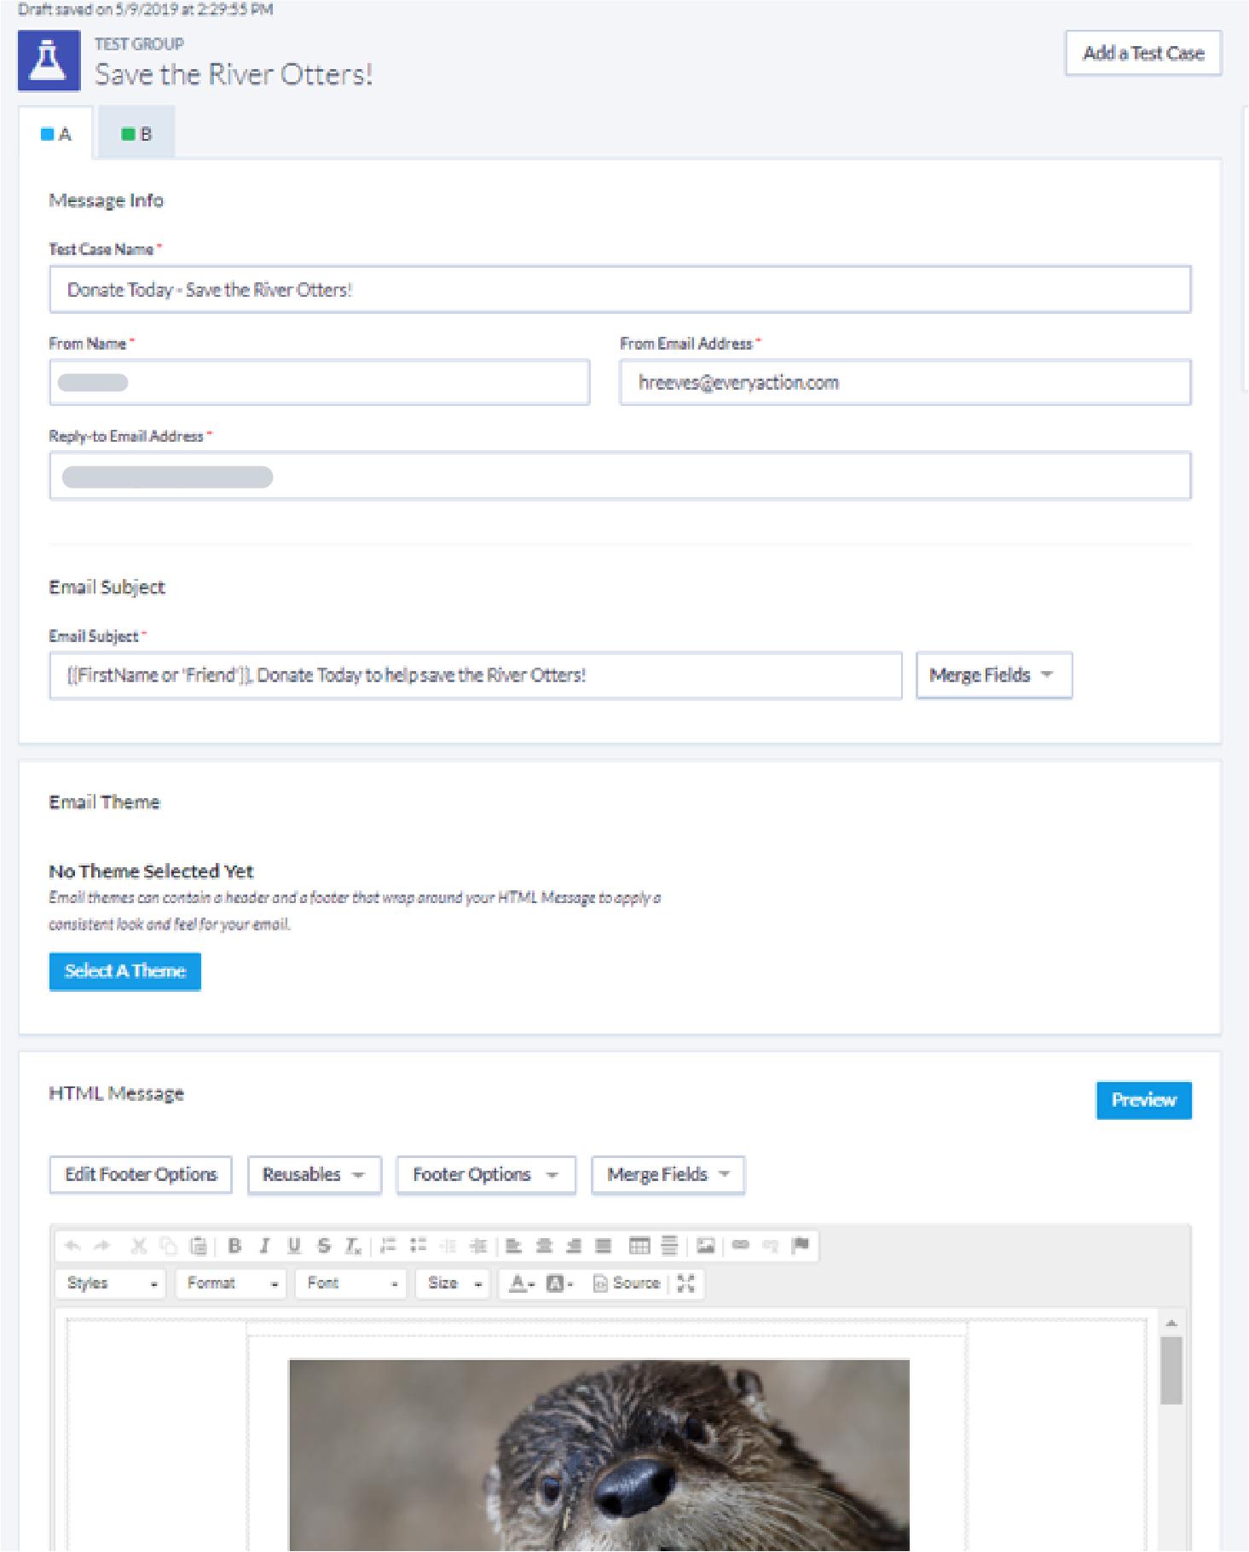
Task: Maximize the editor with the expand icon
Action: [686, 1283]
